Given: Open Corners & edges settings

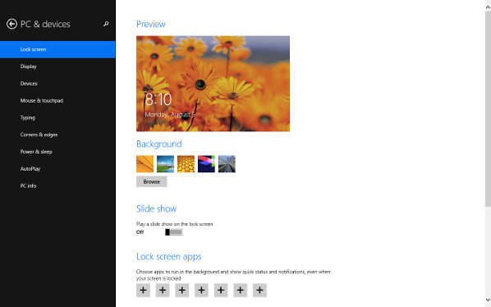Looking at the screenshot, I should pos(57,135).
